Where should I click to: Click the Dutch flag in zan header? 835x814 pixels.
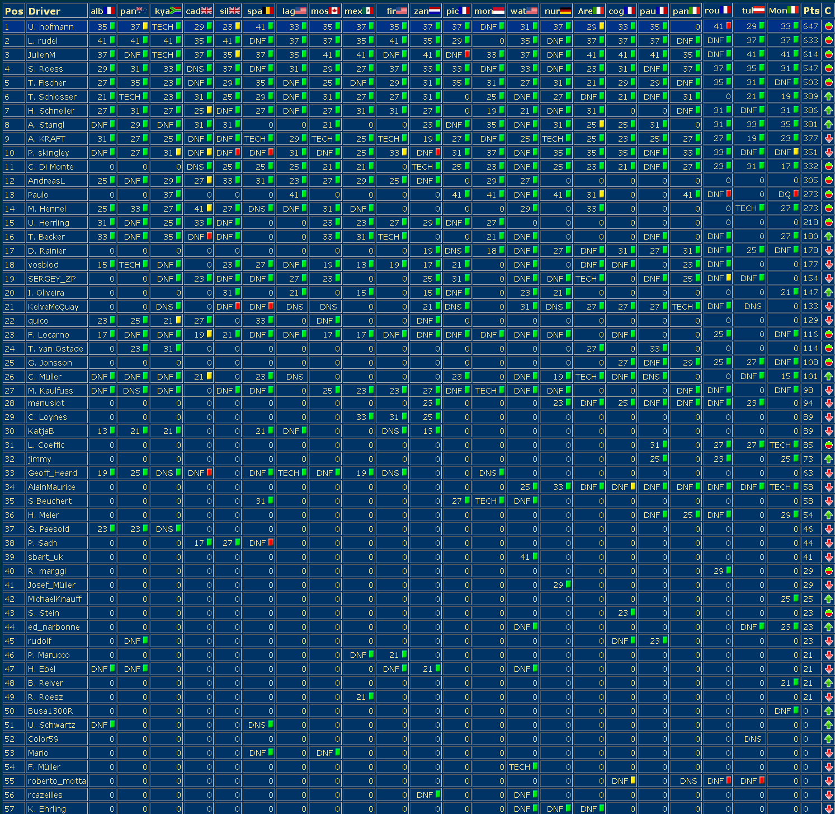click(x=435, y=11)
